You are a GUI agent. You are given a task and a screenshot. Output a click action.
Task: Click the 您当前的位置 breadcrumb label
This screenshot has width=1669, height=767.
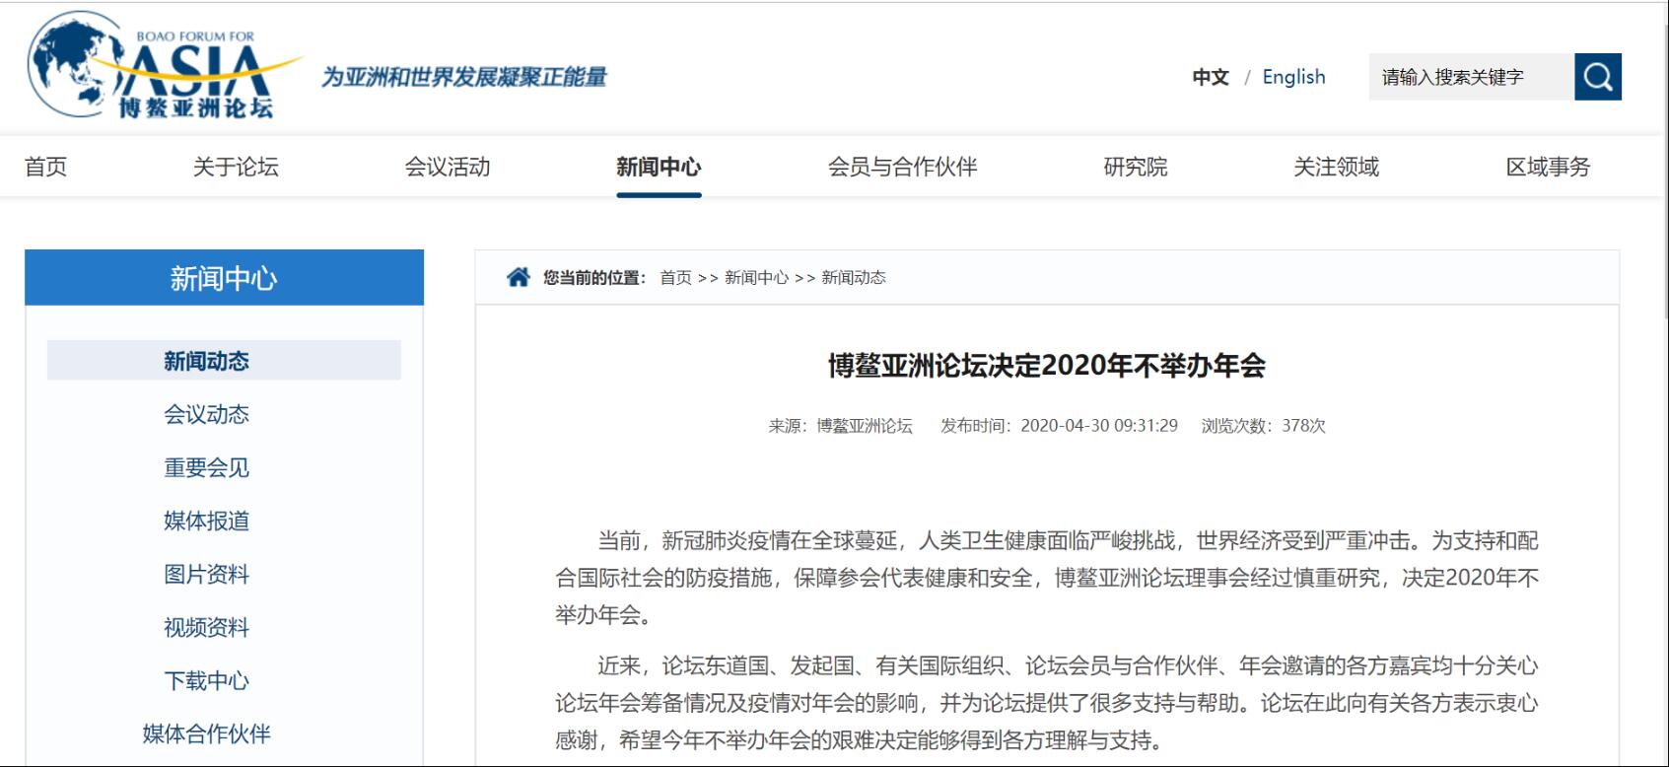pos(594,278)
